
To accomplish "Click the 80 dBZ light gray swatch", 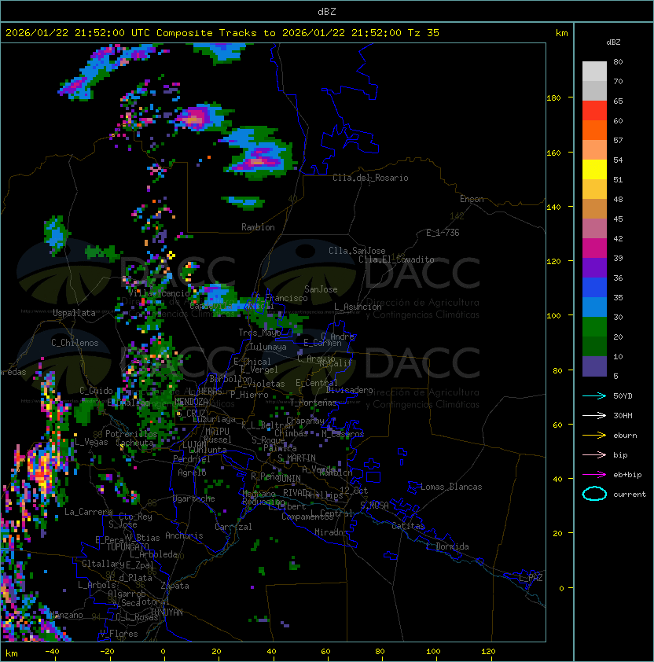I will (x=594, y=71).
